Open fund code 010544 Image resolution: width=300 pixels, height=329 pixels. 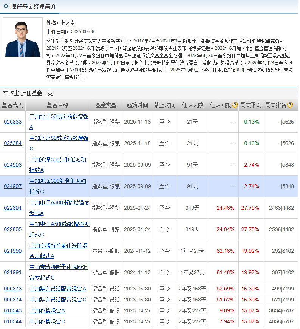12,321
